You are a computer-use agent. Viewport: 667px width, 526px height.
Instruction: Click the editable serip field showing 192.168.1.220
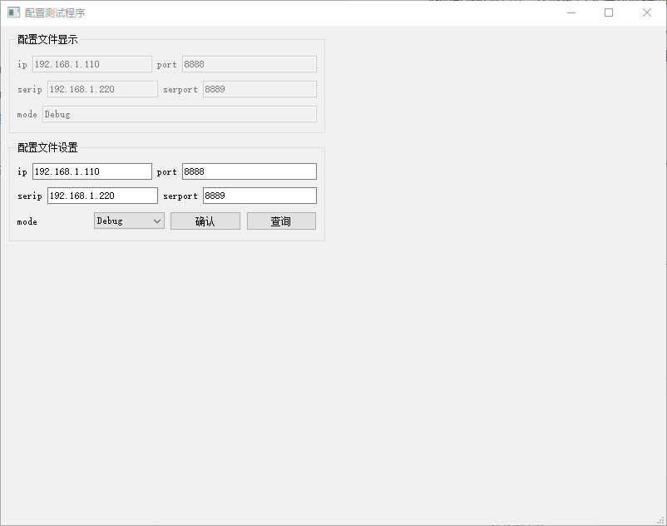coord(101,196)
